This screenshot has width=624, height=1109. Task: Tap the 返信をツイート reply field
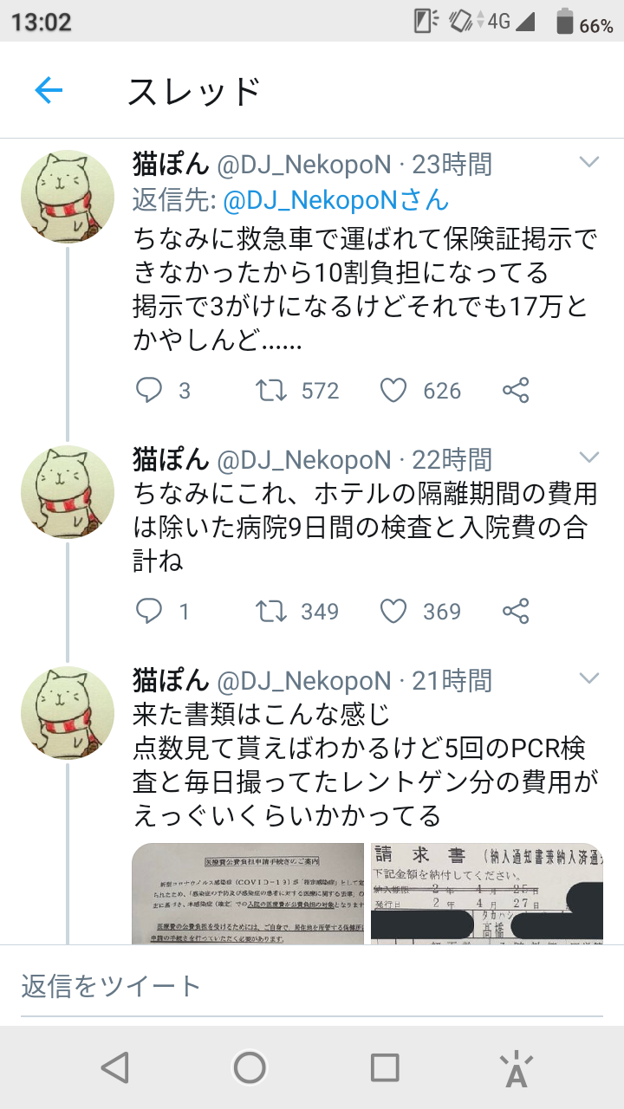[312, 985]
